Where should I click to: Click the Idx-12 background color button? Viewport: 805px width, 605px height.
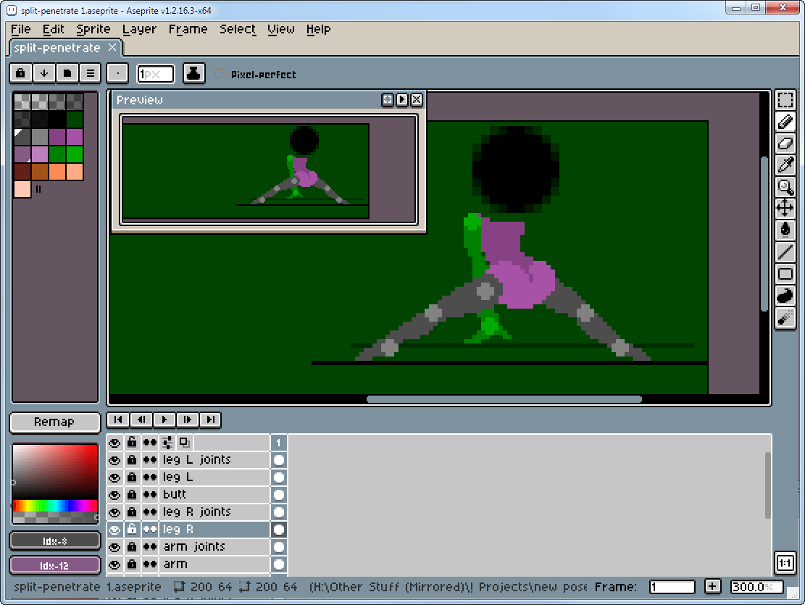point(54,565)
